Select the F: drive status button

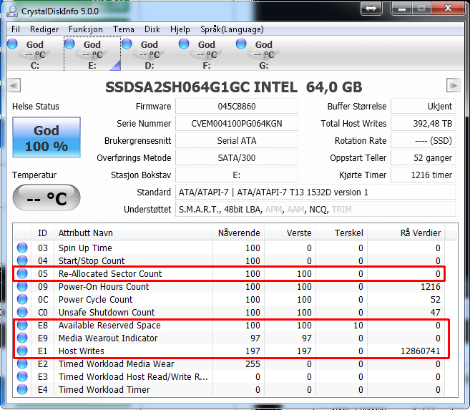[x=207, y=54]
